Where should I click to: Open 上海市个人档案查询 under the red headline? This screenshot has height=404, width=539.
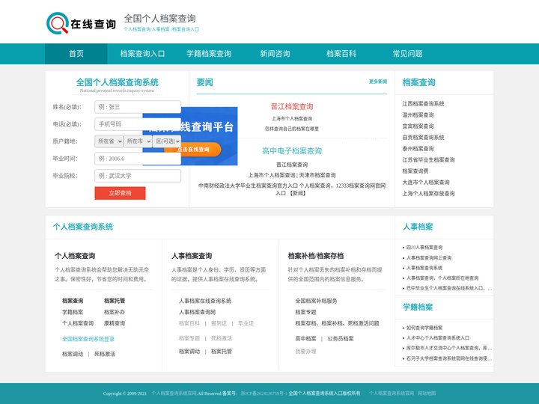pos(292,118)
